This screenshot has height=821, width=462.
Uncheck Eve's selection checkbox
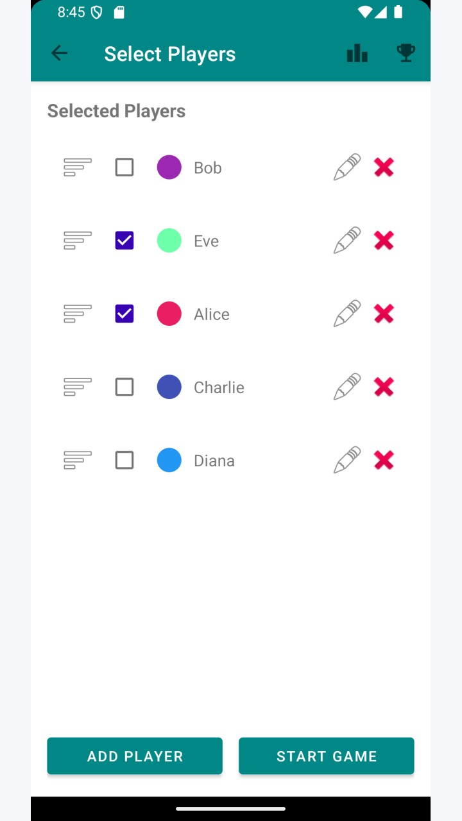coord(124,241)
